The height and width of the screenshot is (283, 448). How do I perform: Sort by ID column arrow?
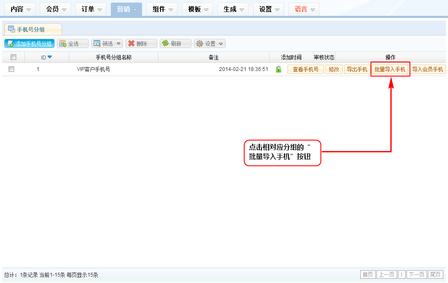click(x=50, y=57)
